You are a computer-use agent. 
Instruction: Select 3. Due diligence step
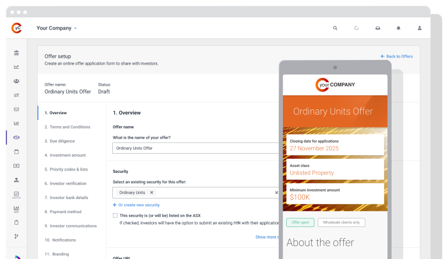(59, 141)
